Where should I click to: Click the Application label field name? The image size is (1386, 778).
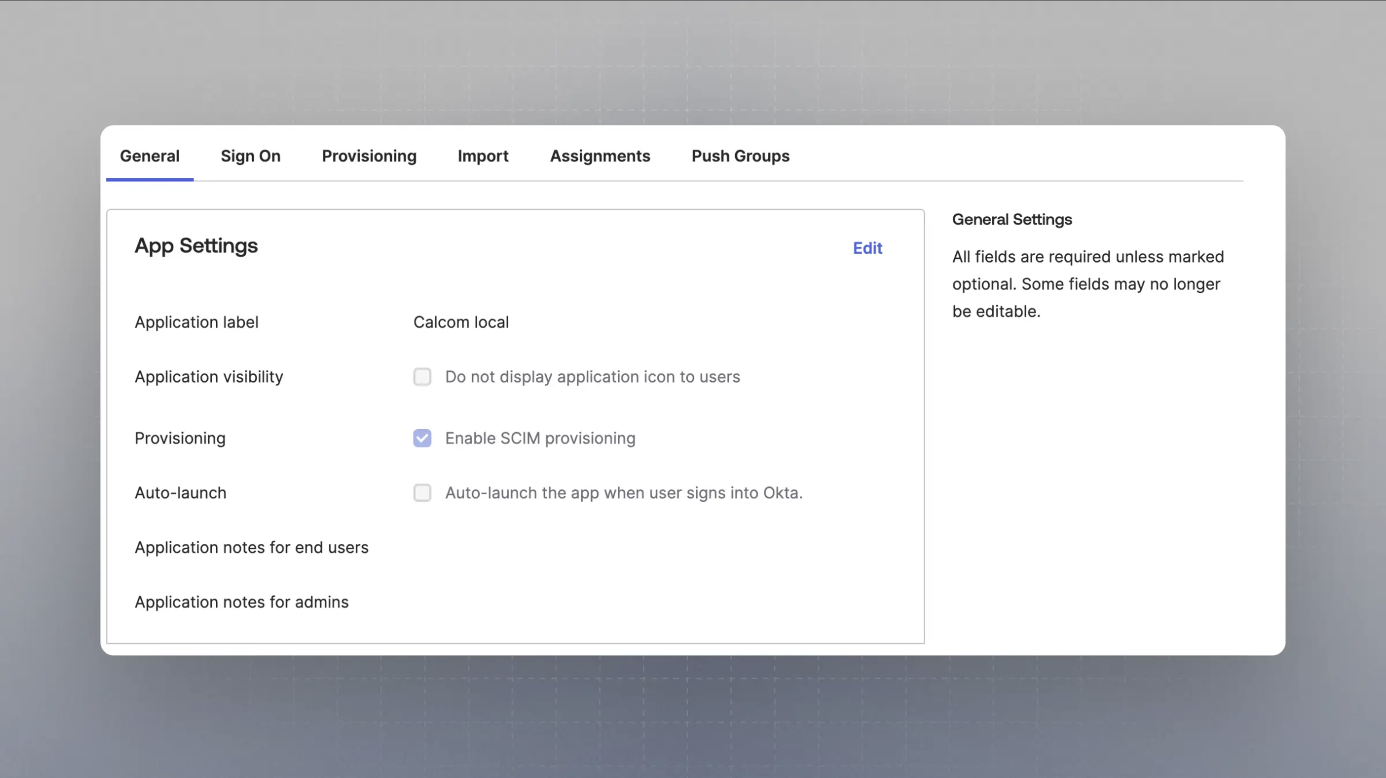(x=196, y=322)
